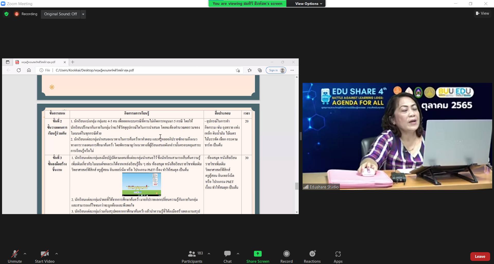Select the PDF tab in the browser
Viewport: 494px width, 264px height.
[x=39, y=62]
